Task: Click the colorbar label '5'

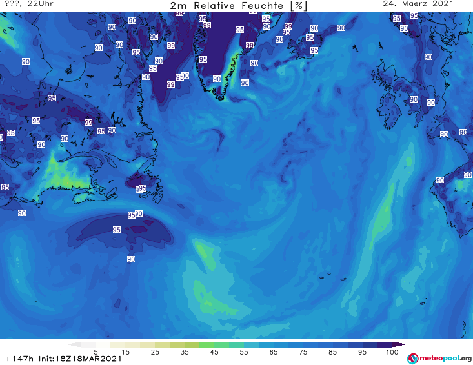Action: 96,352
